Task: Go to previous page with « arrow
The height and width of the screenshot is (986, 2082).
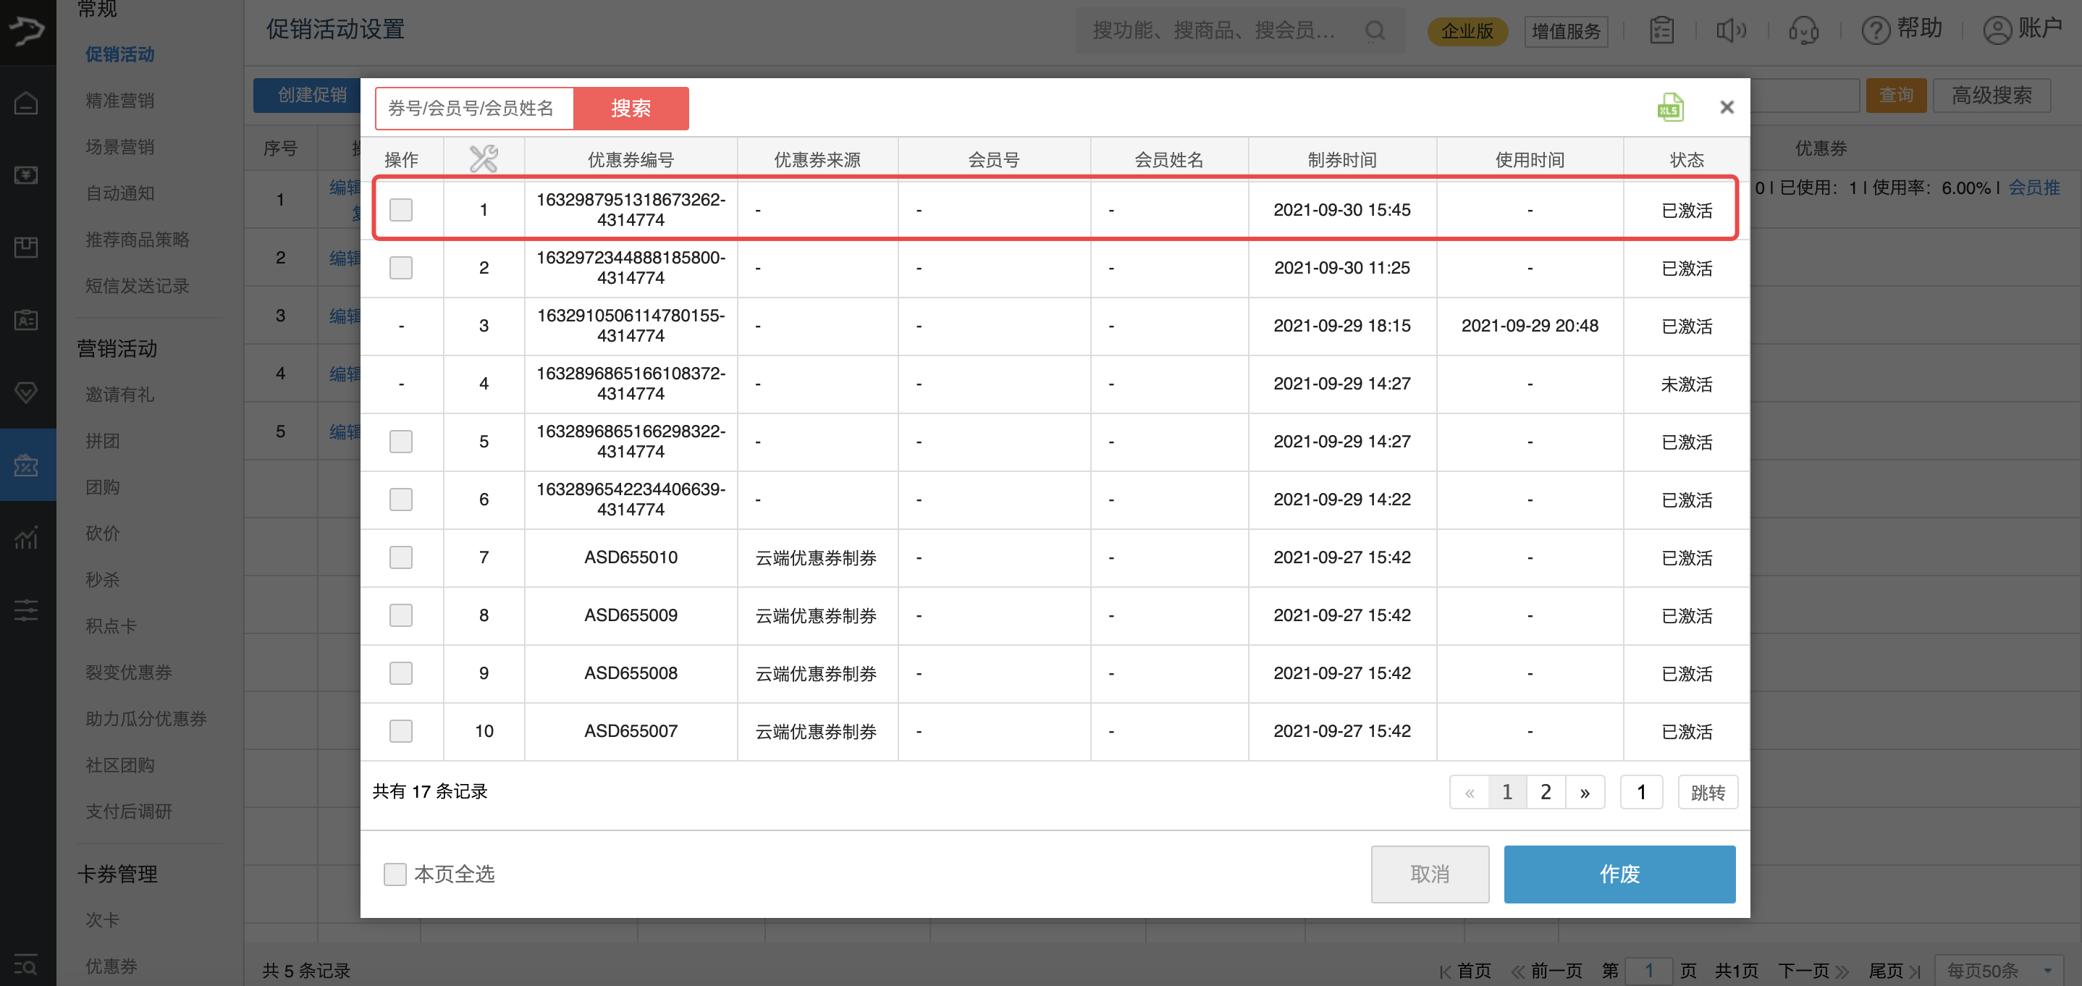Action: [x=1470, y=792]
